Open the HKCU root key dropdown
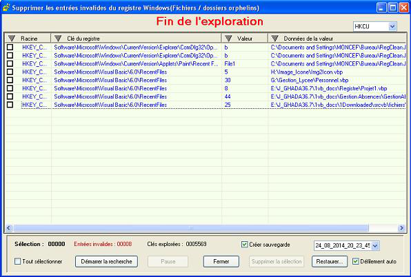This screenshot has width=411, height=277. (392, 26)
